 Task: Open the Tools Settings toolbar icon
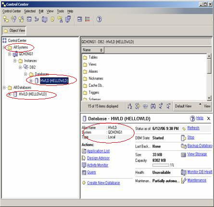[x=80, y=19]
